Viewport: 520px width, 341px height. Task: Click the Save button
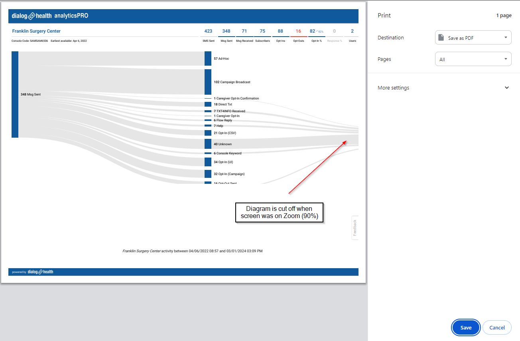point(466,328)
